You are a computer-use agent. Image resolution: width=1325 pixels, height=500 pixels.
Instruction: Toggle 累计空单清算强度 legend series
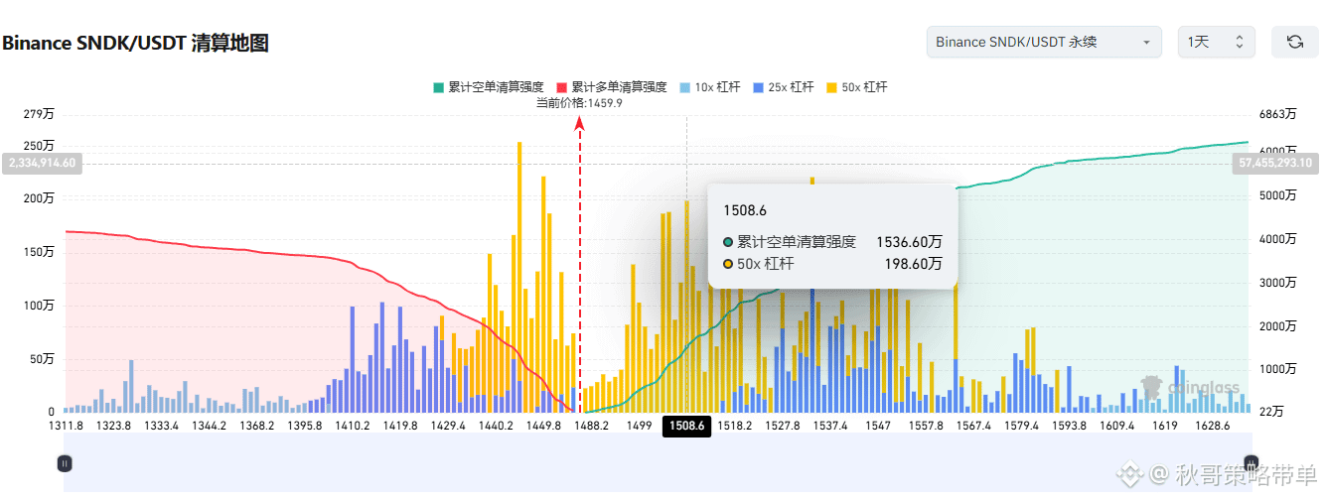pos(488,87)
